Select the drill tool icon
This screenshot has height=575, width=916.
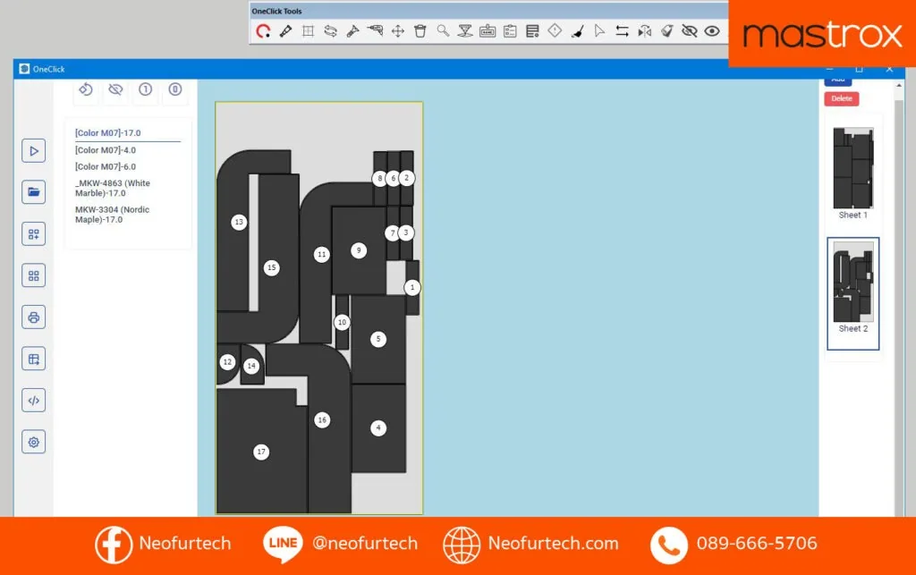[375, 30]
